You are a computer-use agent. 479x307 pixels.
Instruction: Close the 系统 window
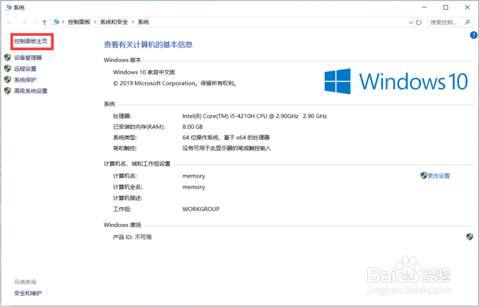pos(467,8)
